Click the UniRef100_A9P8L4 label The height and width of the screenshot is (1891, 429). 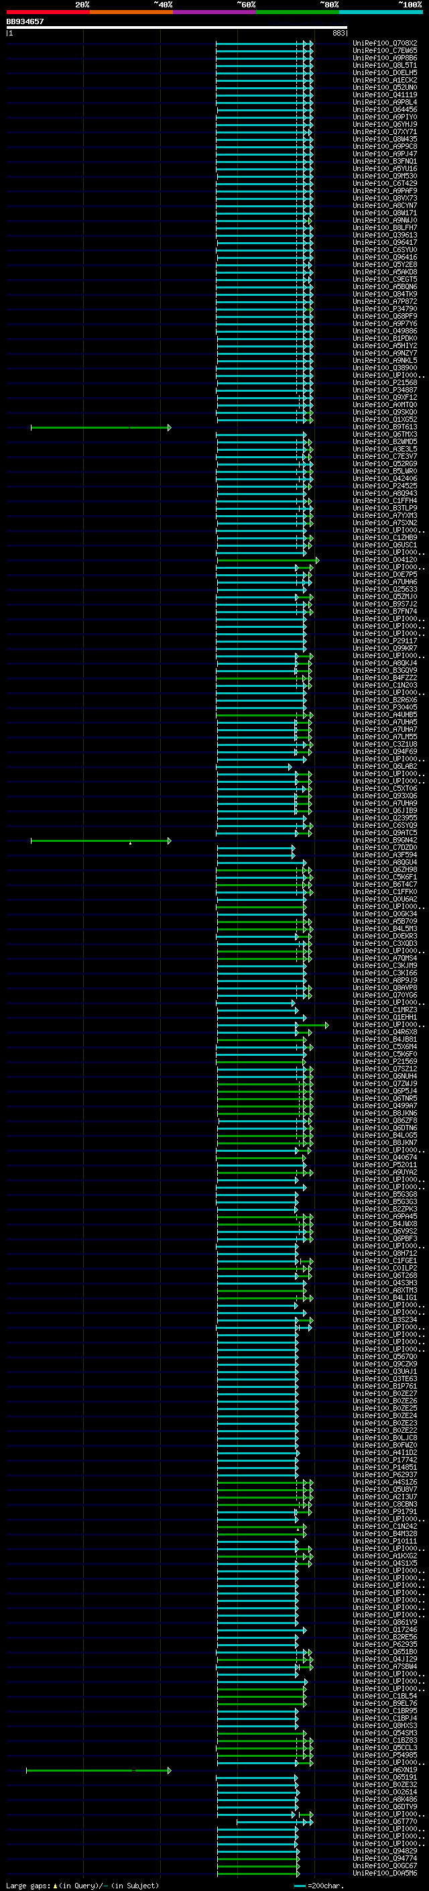384,102
